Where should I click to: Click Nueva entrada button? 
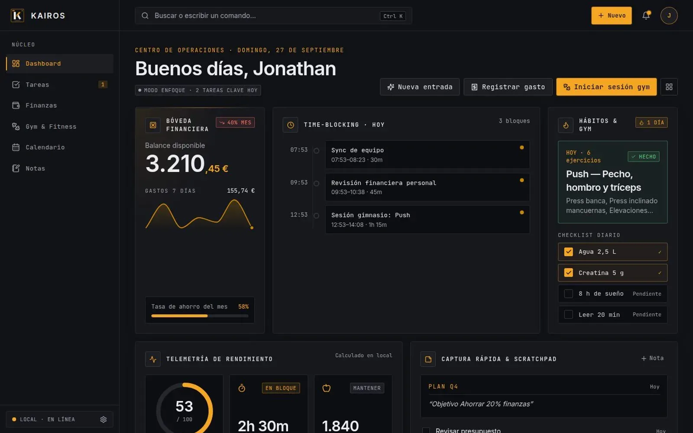pyautogui.click(x=420, y=87)
